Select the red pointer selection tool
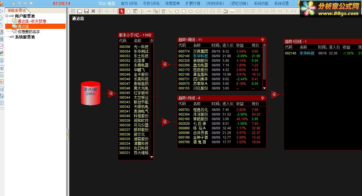Screen dimensions: 362x196 point(121,11)
